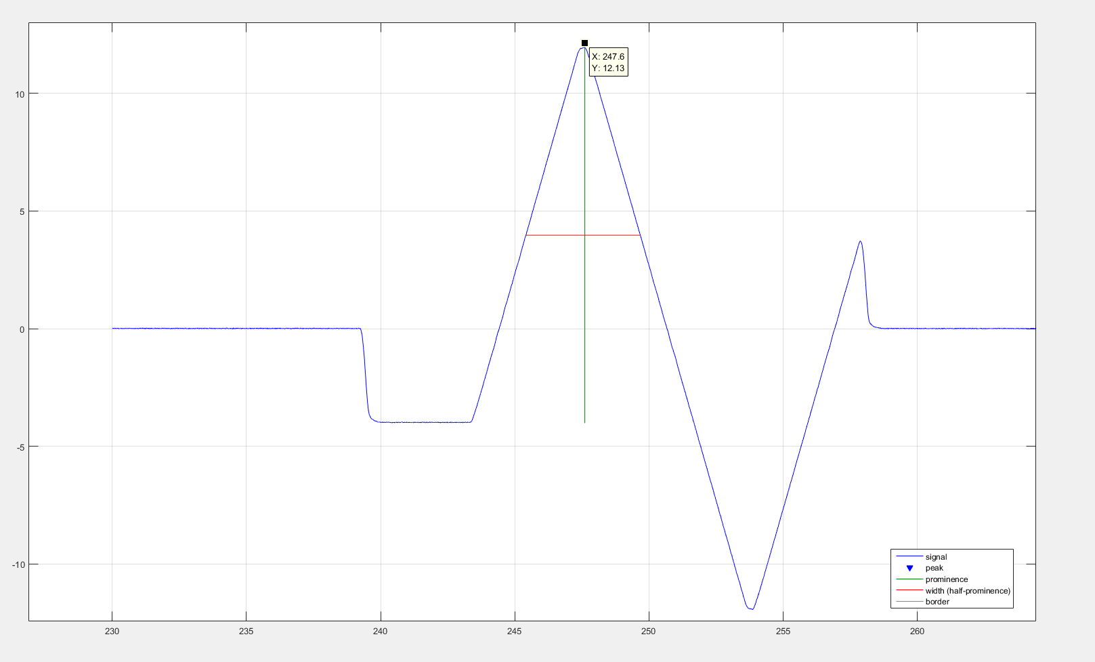Click the blue signal line sample in legend
Viewport: 1095px width, 662px height.
click(x=909, y=557)
